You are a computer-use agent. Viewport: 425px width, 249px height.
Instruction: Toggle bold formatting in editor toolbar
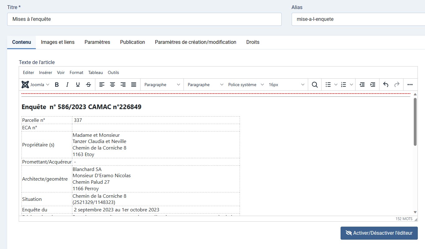(57, 85)
